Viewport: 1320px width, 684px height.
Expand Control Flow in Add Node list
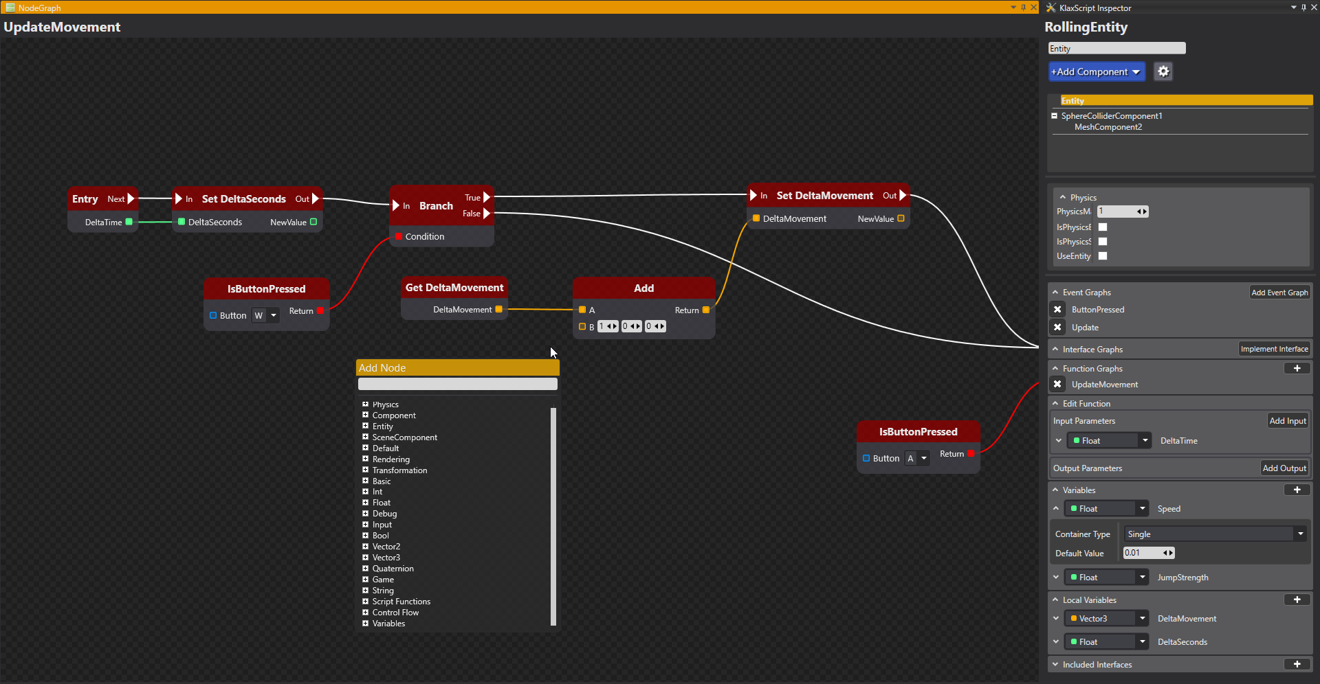click(x=366, y=613)
